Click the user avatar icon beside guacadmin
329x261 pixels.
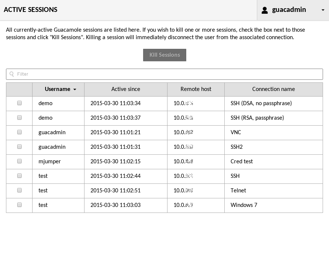click(265, 10)
